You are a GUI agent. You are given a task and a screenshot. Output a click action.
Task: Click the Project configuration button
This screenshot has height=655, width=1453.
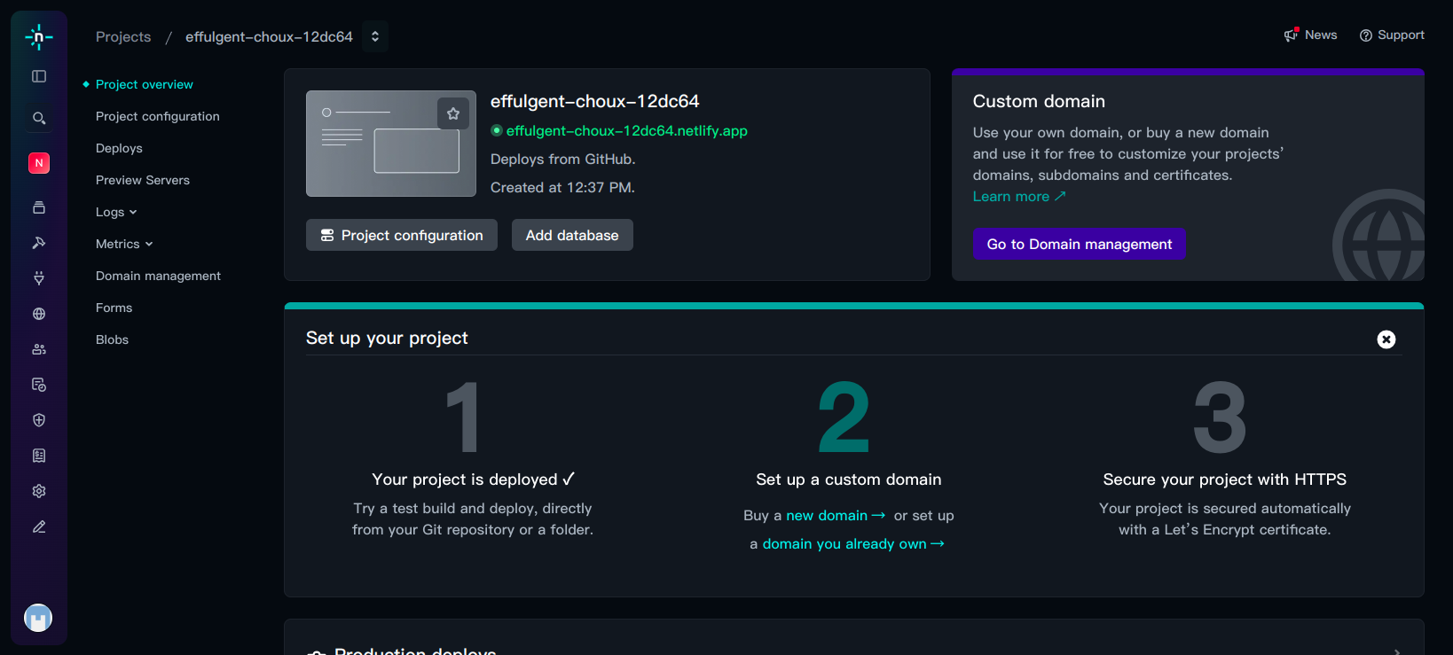[x=402, y=235]
